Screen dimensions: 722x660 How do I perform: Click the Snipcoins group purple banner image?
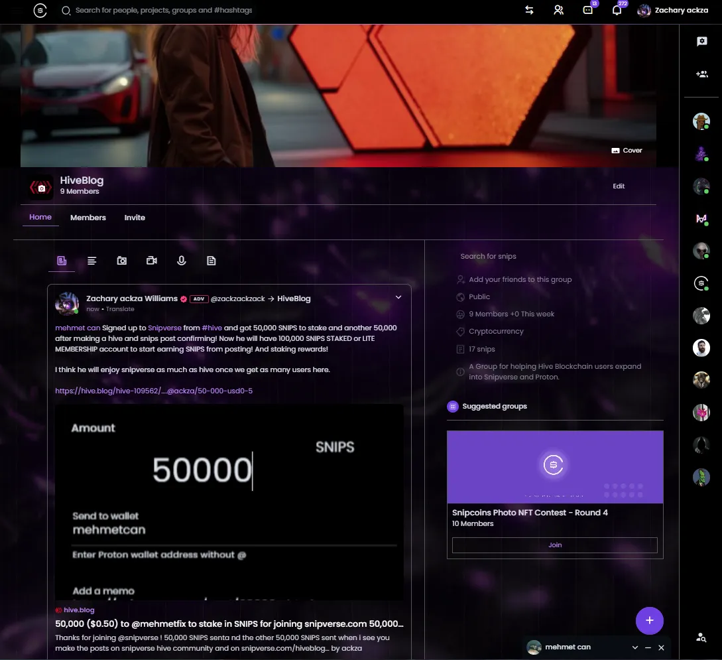[555, 466]
